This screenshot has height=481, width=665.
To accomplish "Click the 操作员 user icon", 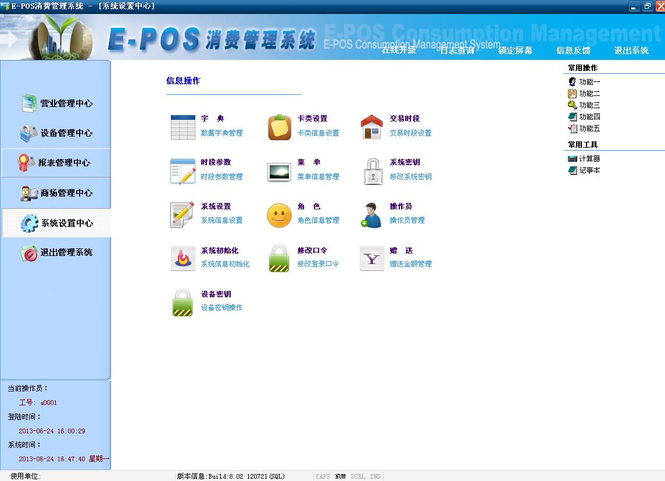I will (x=372, y=216).
